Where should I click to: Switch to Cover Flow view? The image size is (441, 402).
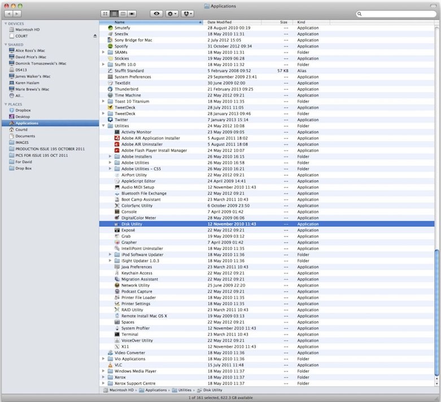132,14
